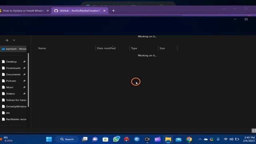Open the Videos quick access folder
This screenshot has width=256, height=144.
(10, 94)
